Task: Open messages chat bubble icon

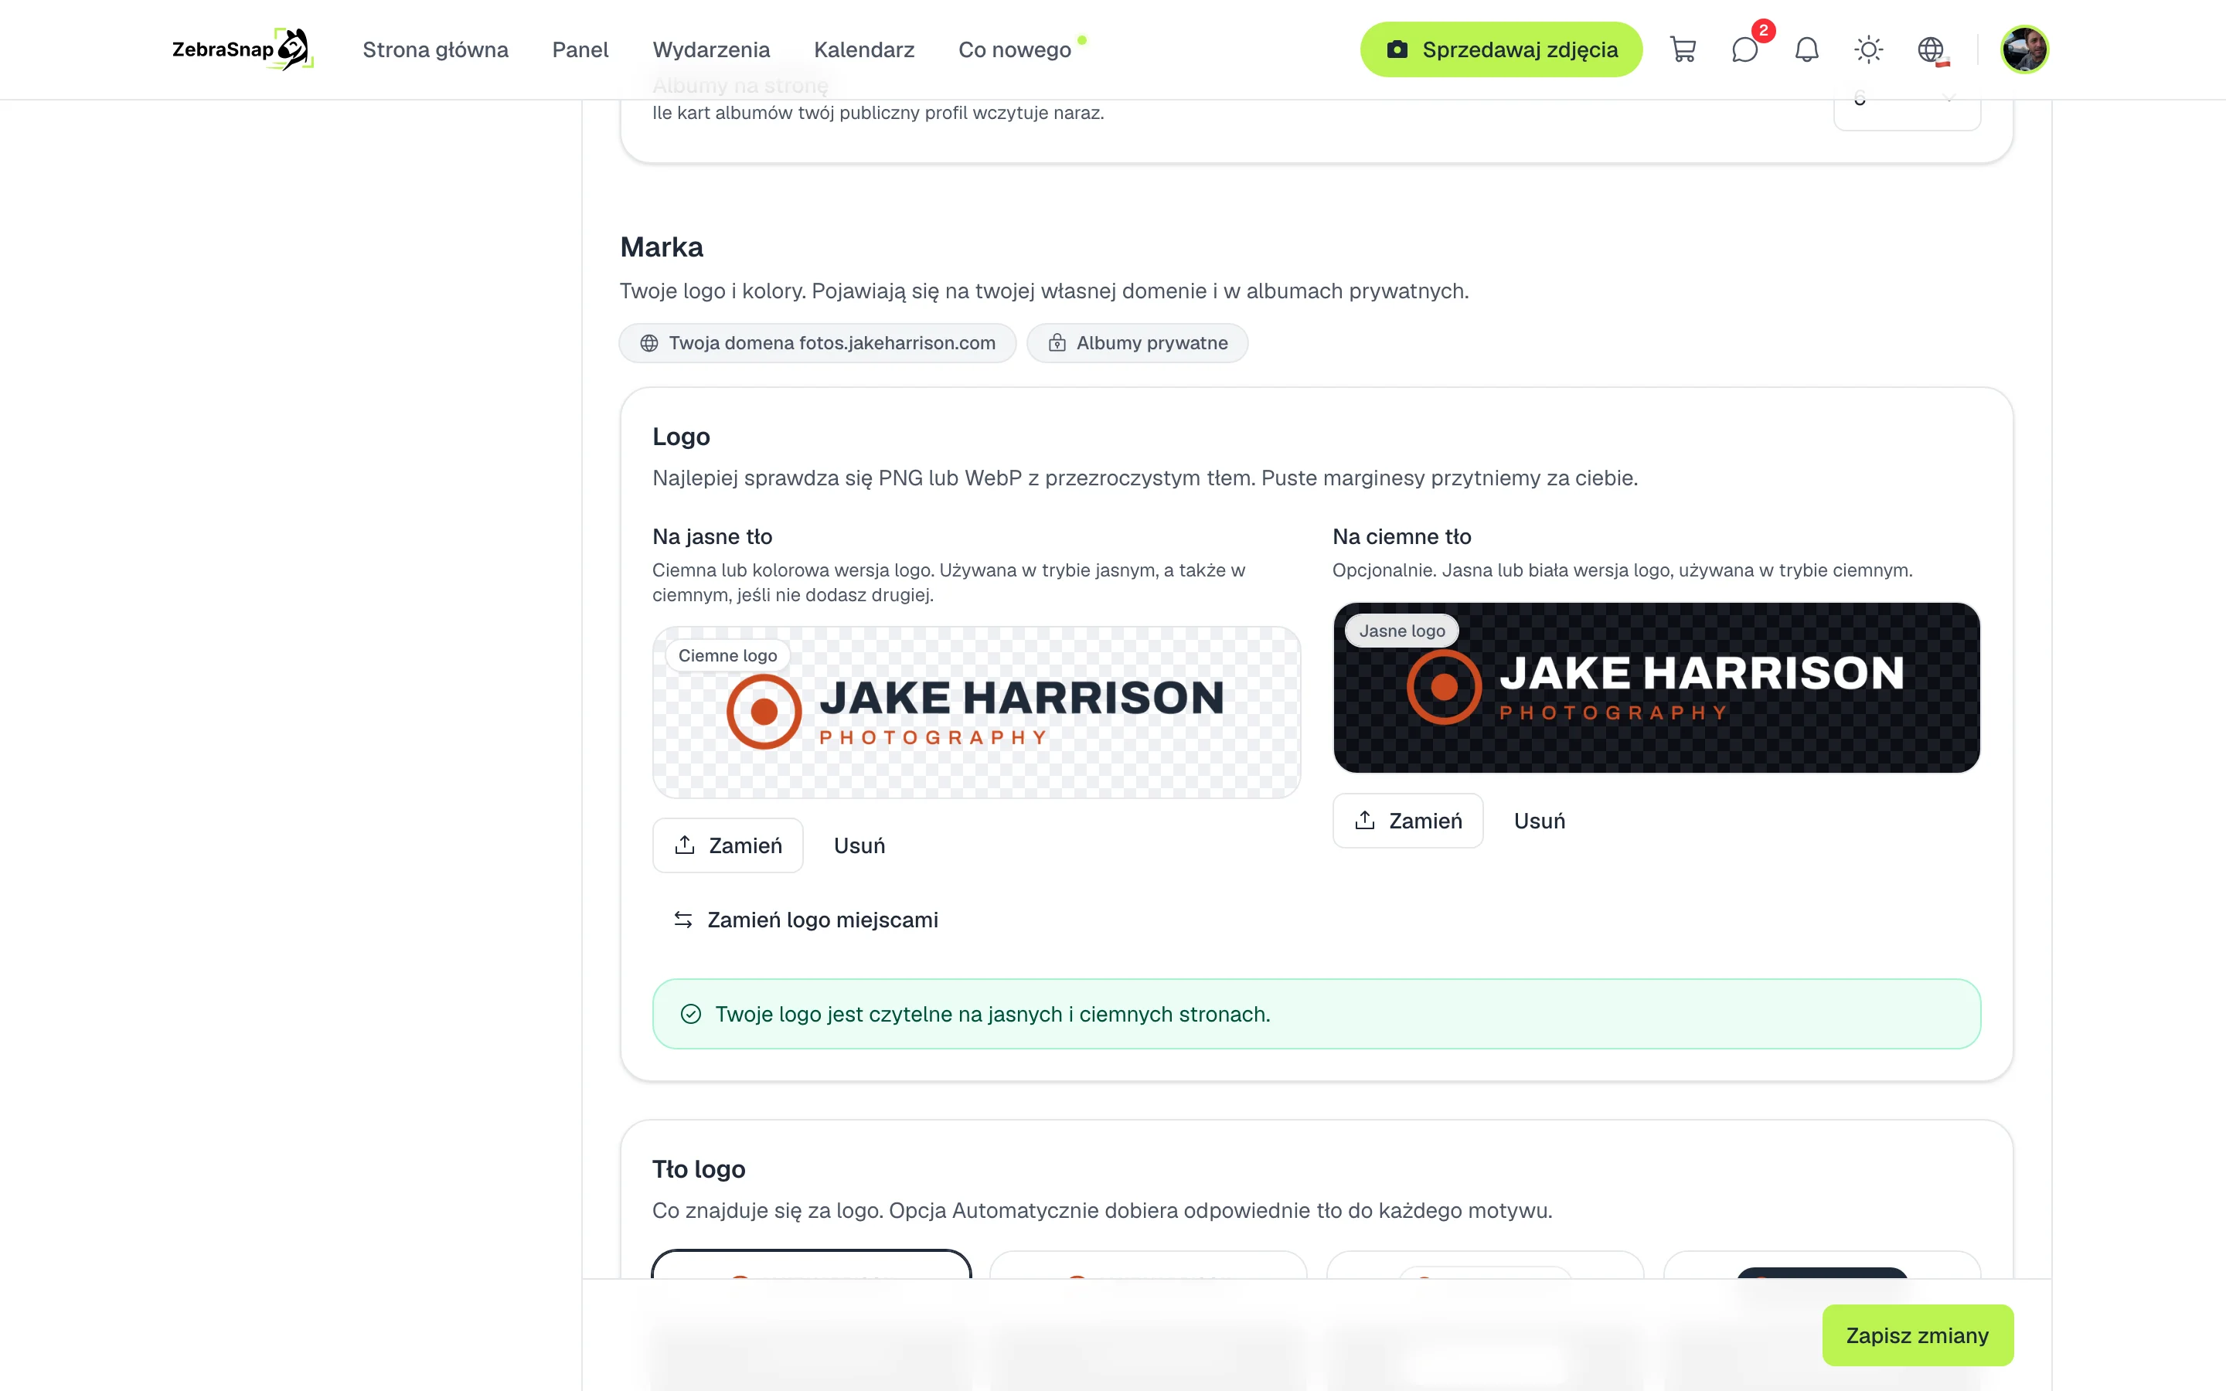Action: [x=1744, y=49]
